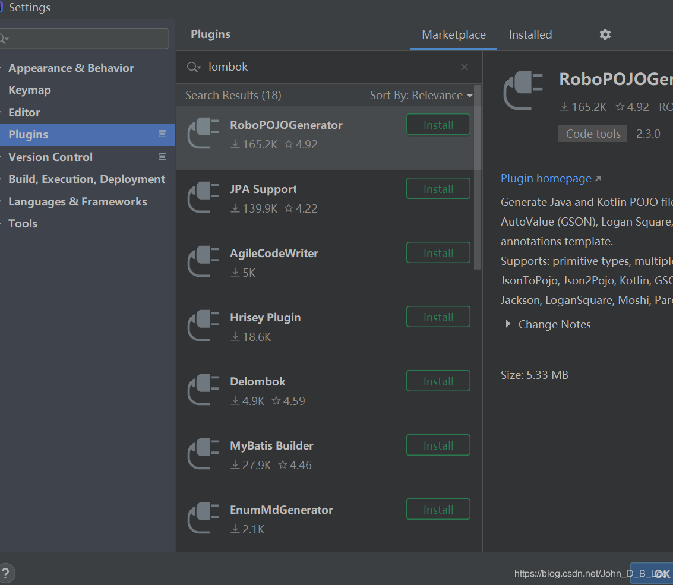Click the search results vertical scrollbar
Screen dimensions: 673x585
click(478, 177)
